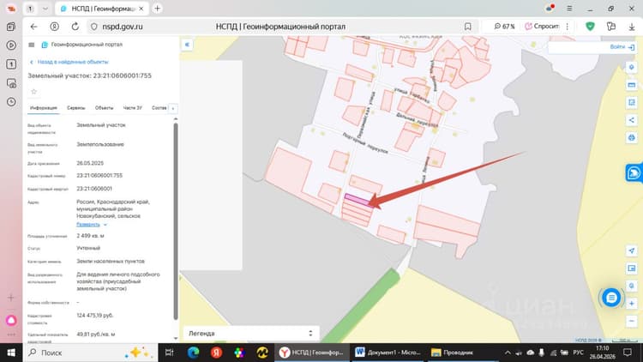Toggle the overview mini-map button
Screen dimensions: 643x362
pyautogui.click(x=632, y=268)
